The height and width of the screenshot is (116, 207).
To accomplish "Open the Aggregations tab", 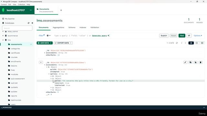I will point(58,27).
